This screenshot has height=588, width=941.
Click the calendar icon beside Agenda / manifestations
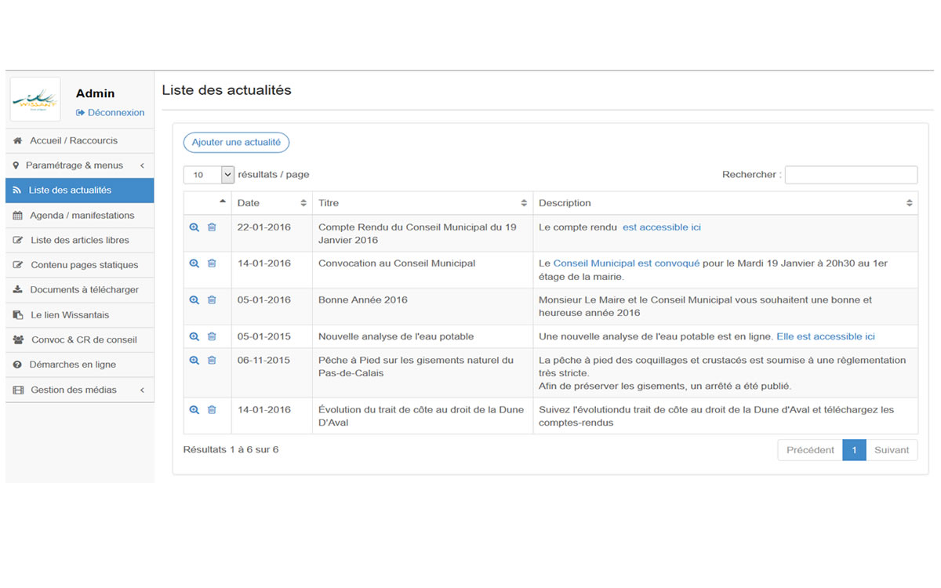18,216
